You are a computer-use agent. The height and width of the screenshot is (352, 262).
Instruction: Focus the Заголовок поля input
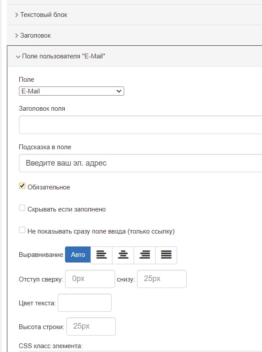tap(140, 125)
